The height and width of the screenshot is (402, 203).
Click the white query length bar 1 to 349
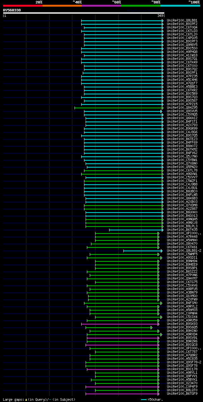(x=84, y=13)
